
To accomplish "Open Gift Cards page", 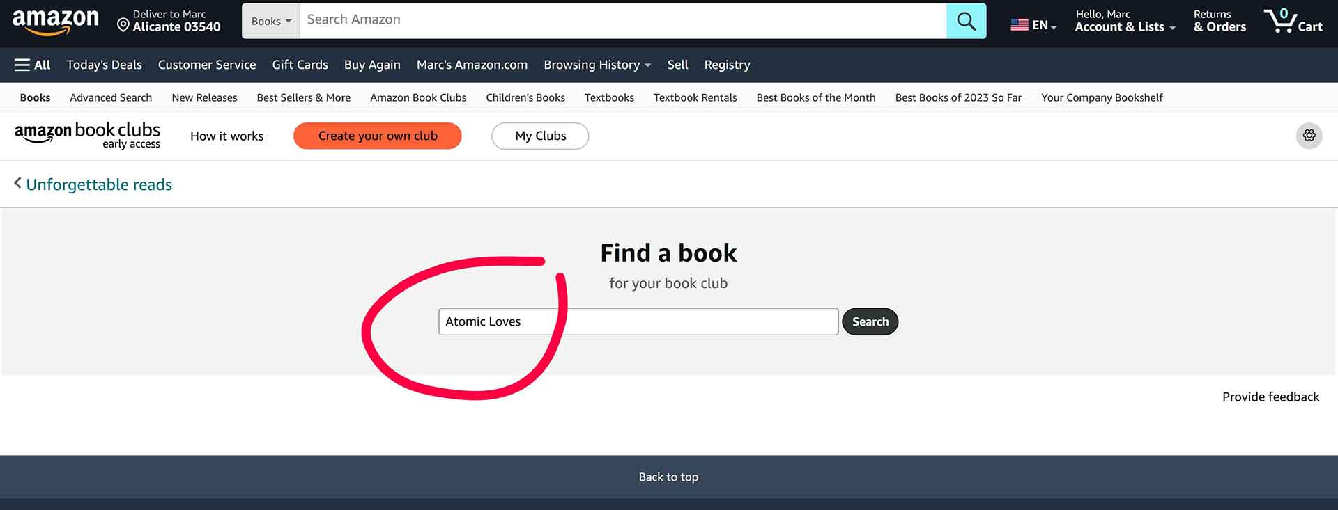I will pos(300,65).
